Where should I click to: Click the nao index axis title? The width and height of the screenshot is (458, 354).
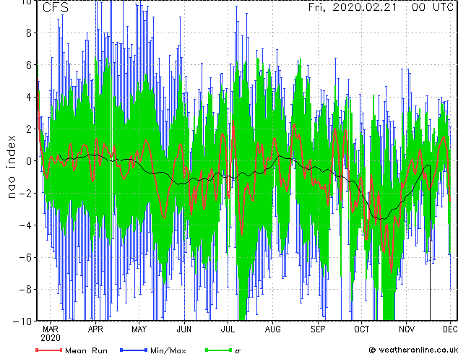click(11, 167)
